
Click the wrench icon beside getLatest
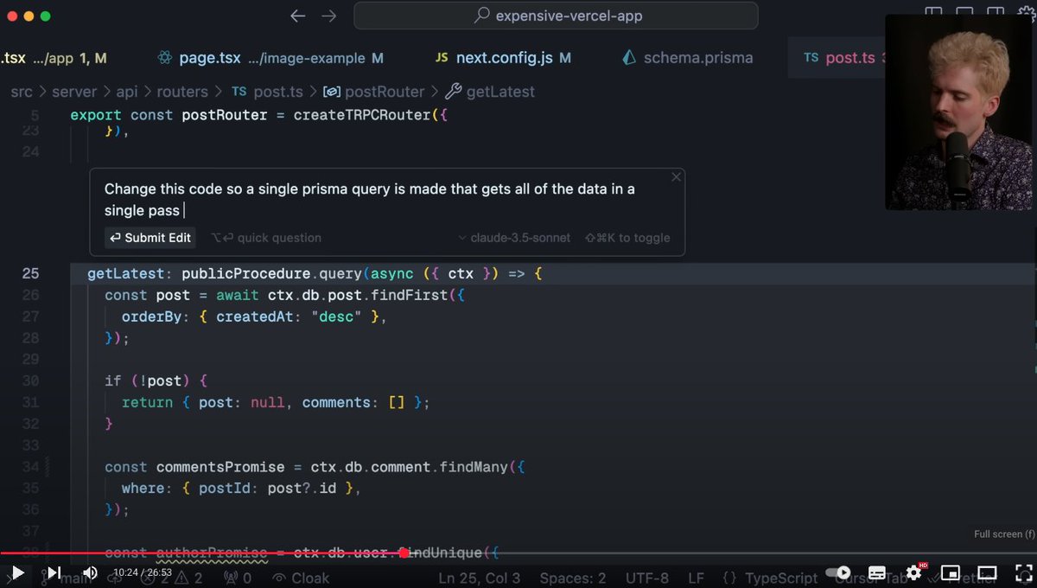[x=454, y=91]
